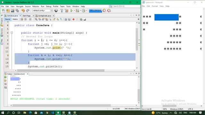Click the globe browser icon in toolbar
This screenshot has height=115, width=205.
[x=56, y=11]
